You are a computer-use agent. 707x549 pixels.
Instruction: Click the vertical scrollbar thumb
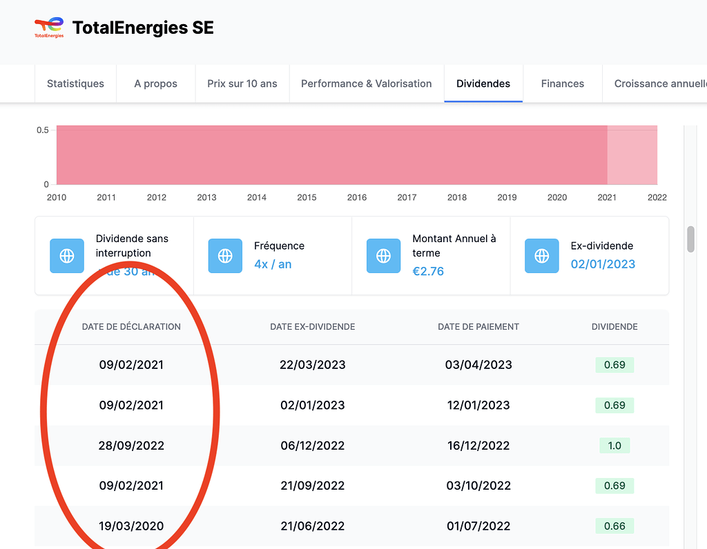pyautogui.click(x=690, y=239)
